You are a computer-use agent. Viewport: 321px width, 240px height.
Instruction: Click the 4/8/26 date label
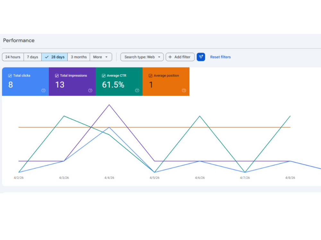[x=290, y=178]
